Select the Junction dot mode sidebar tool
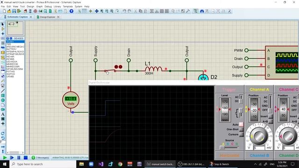This screenshot has width=299, height=168. click(x=3, y=34)
